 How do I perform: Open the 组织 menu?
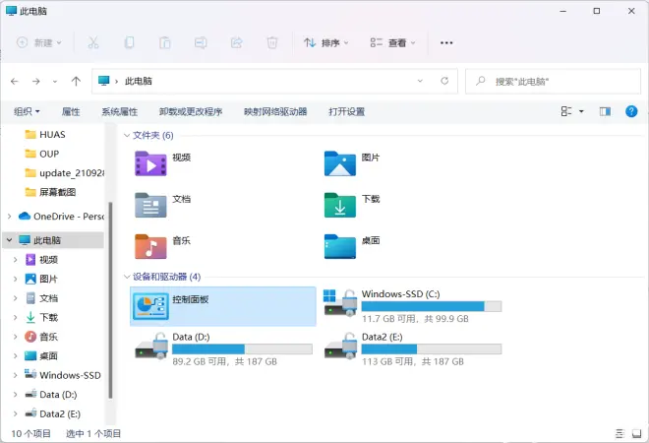[27, 111]
